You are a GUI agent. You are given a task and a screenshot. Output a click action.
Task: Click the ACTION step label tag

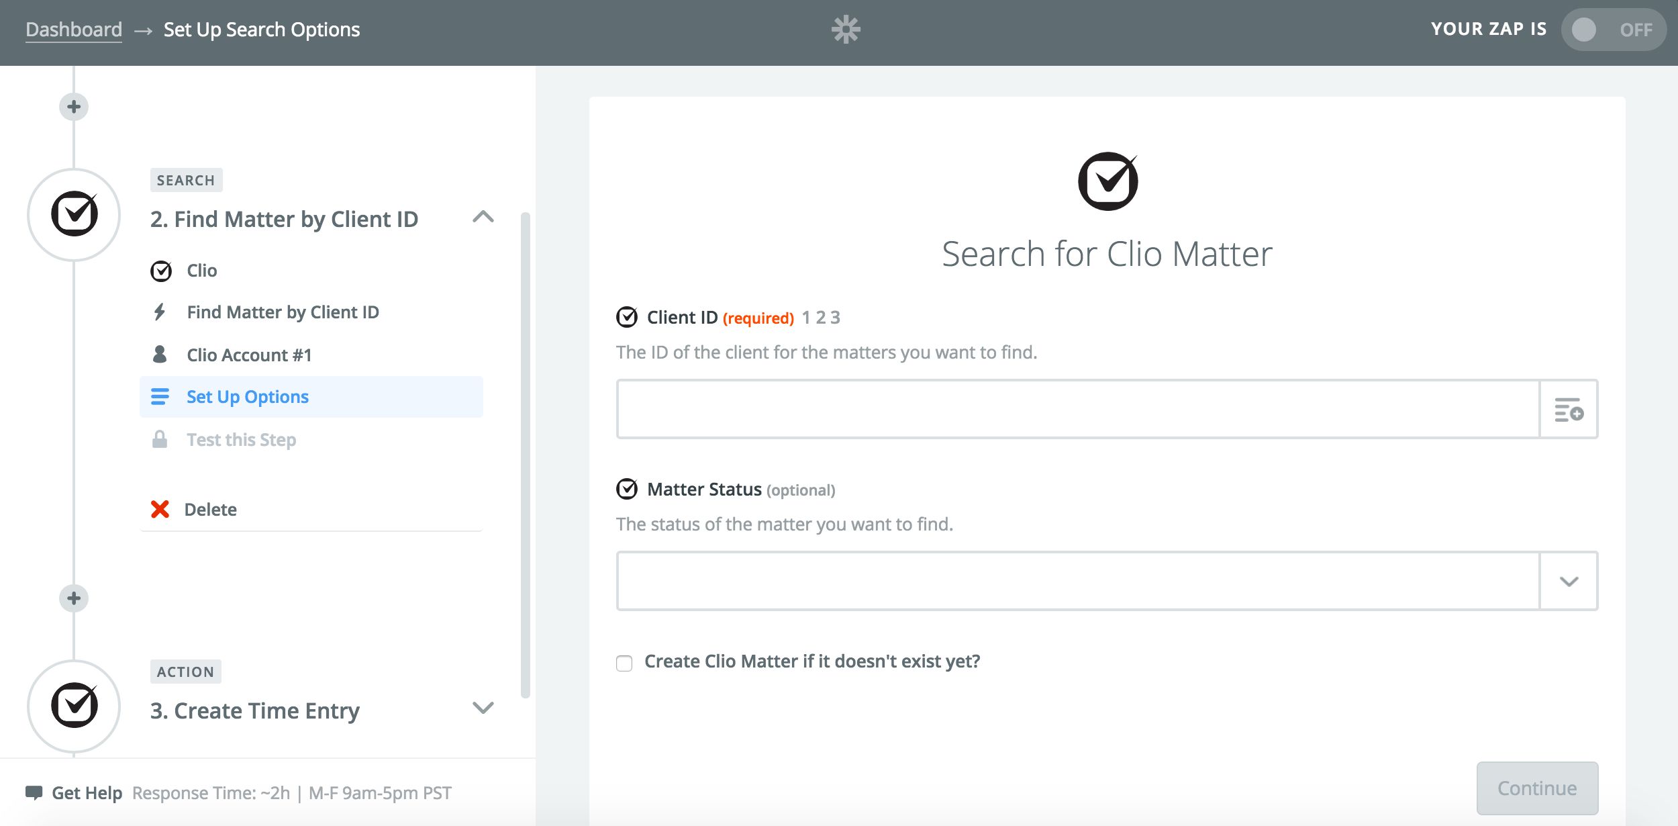[186, 672]
